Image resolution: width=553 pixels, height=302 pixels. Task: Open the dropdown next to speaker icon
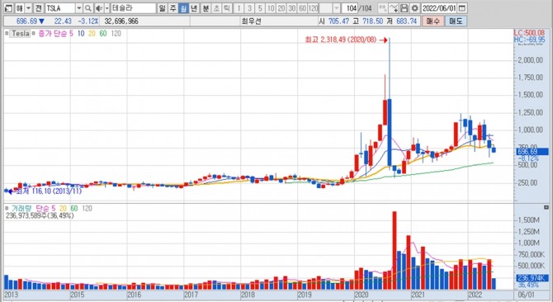tap(106, 8)
